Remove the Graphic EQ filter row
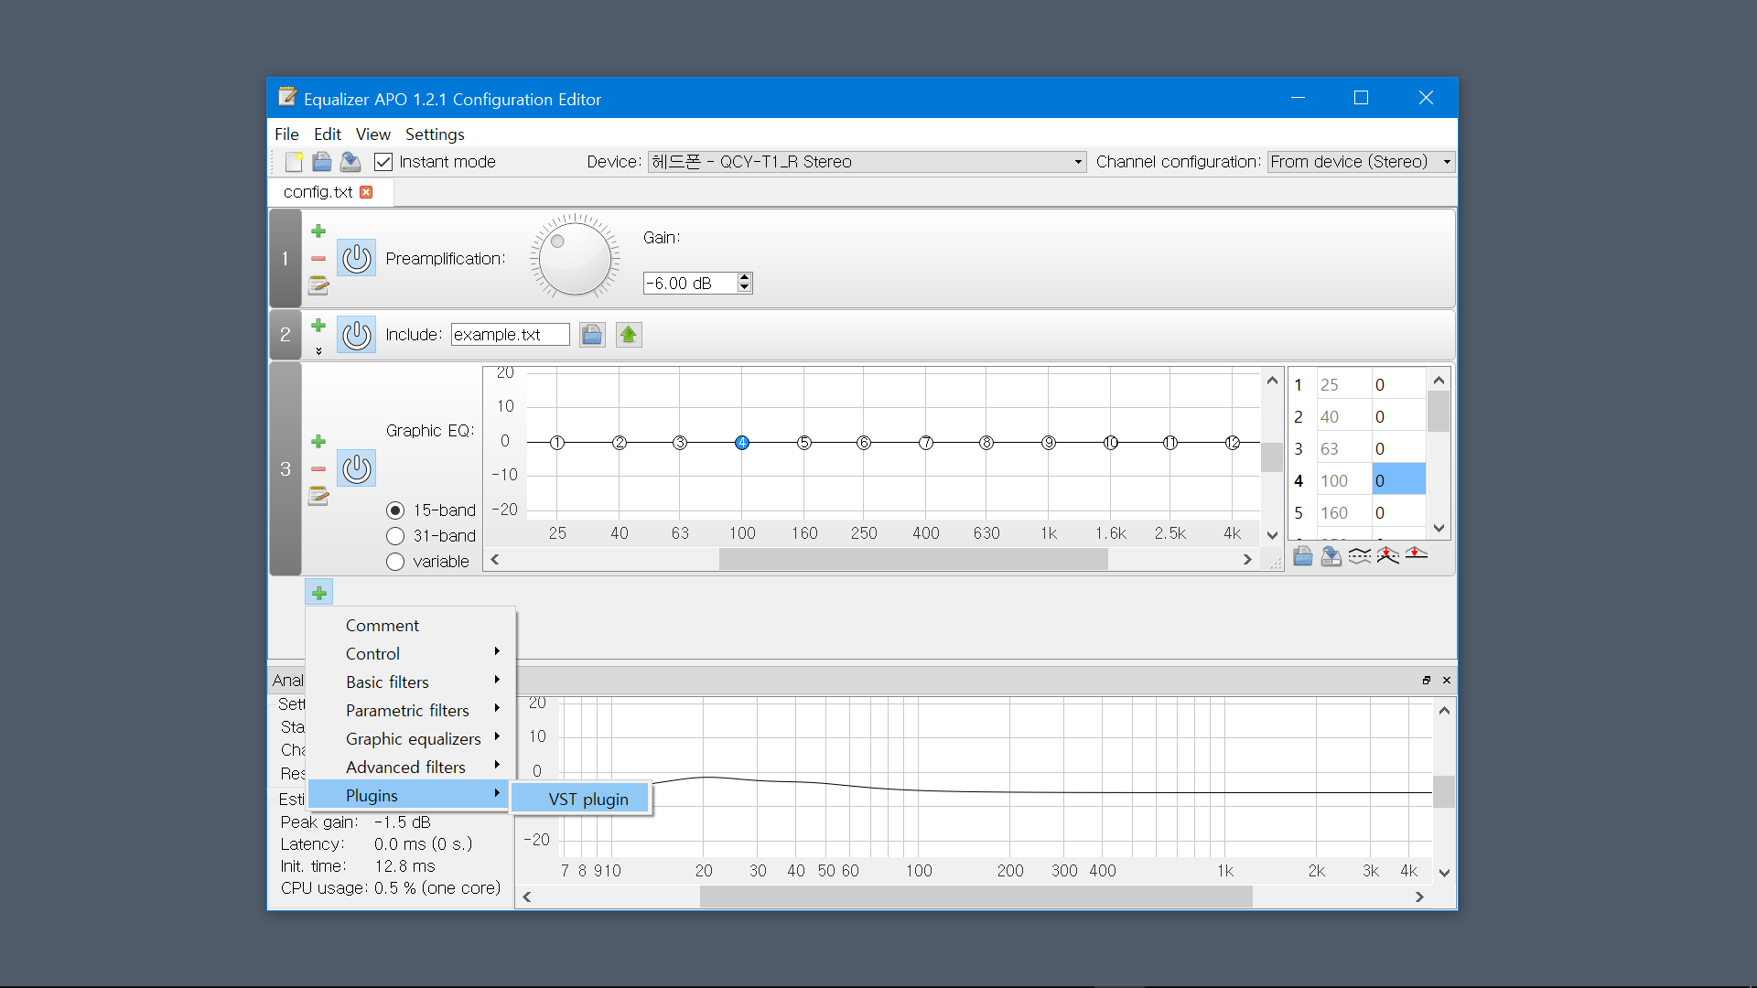Image resolution: width=1757 pixels, height=988 pixels. 318,469
